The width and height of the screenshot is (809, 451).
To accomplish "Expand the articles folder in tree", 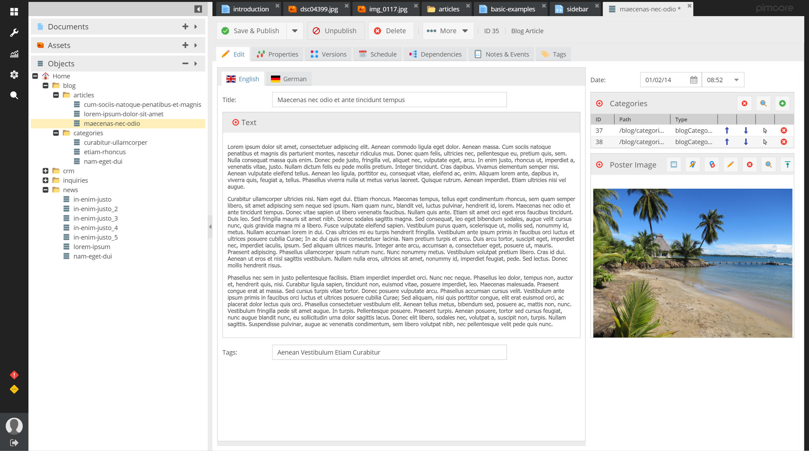I will pyautogui.click(x=56, y=94).
